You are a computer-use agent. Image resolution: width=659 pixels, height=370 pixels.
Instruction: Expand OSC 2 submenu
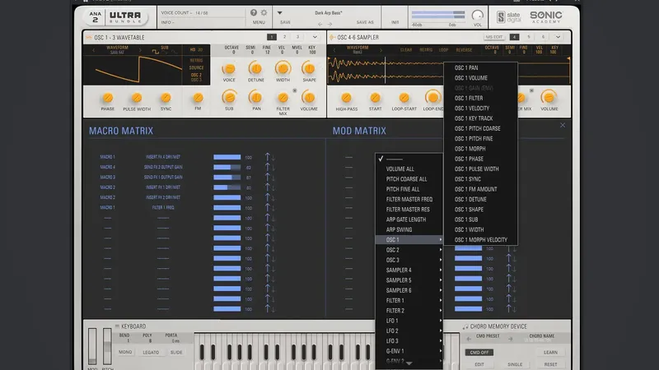pos(409,250)
